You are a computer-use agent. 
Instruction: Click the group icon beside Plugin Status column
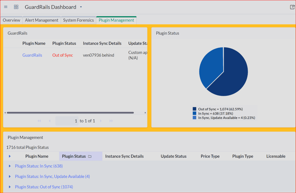(90, 156)
